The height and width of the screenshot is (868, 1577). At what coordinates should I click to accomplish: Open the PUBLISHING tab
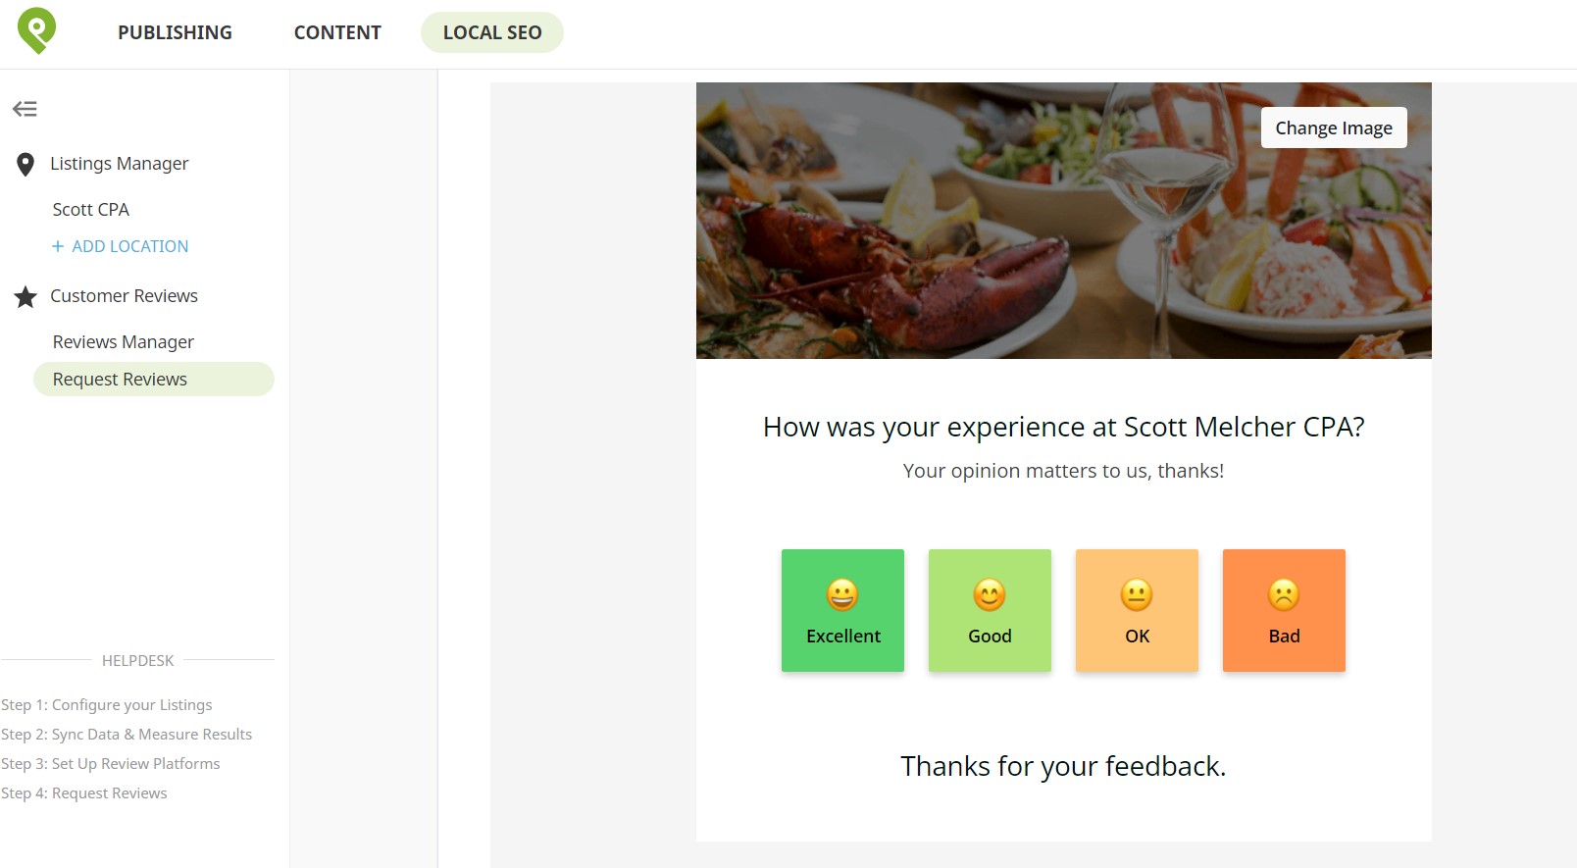[175, 32]
